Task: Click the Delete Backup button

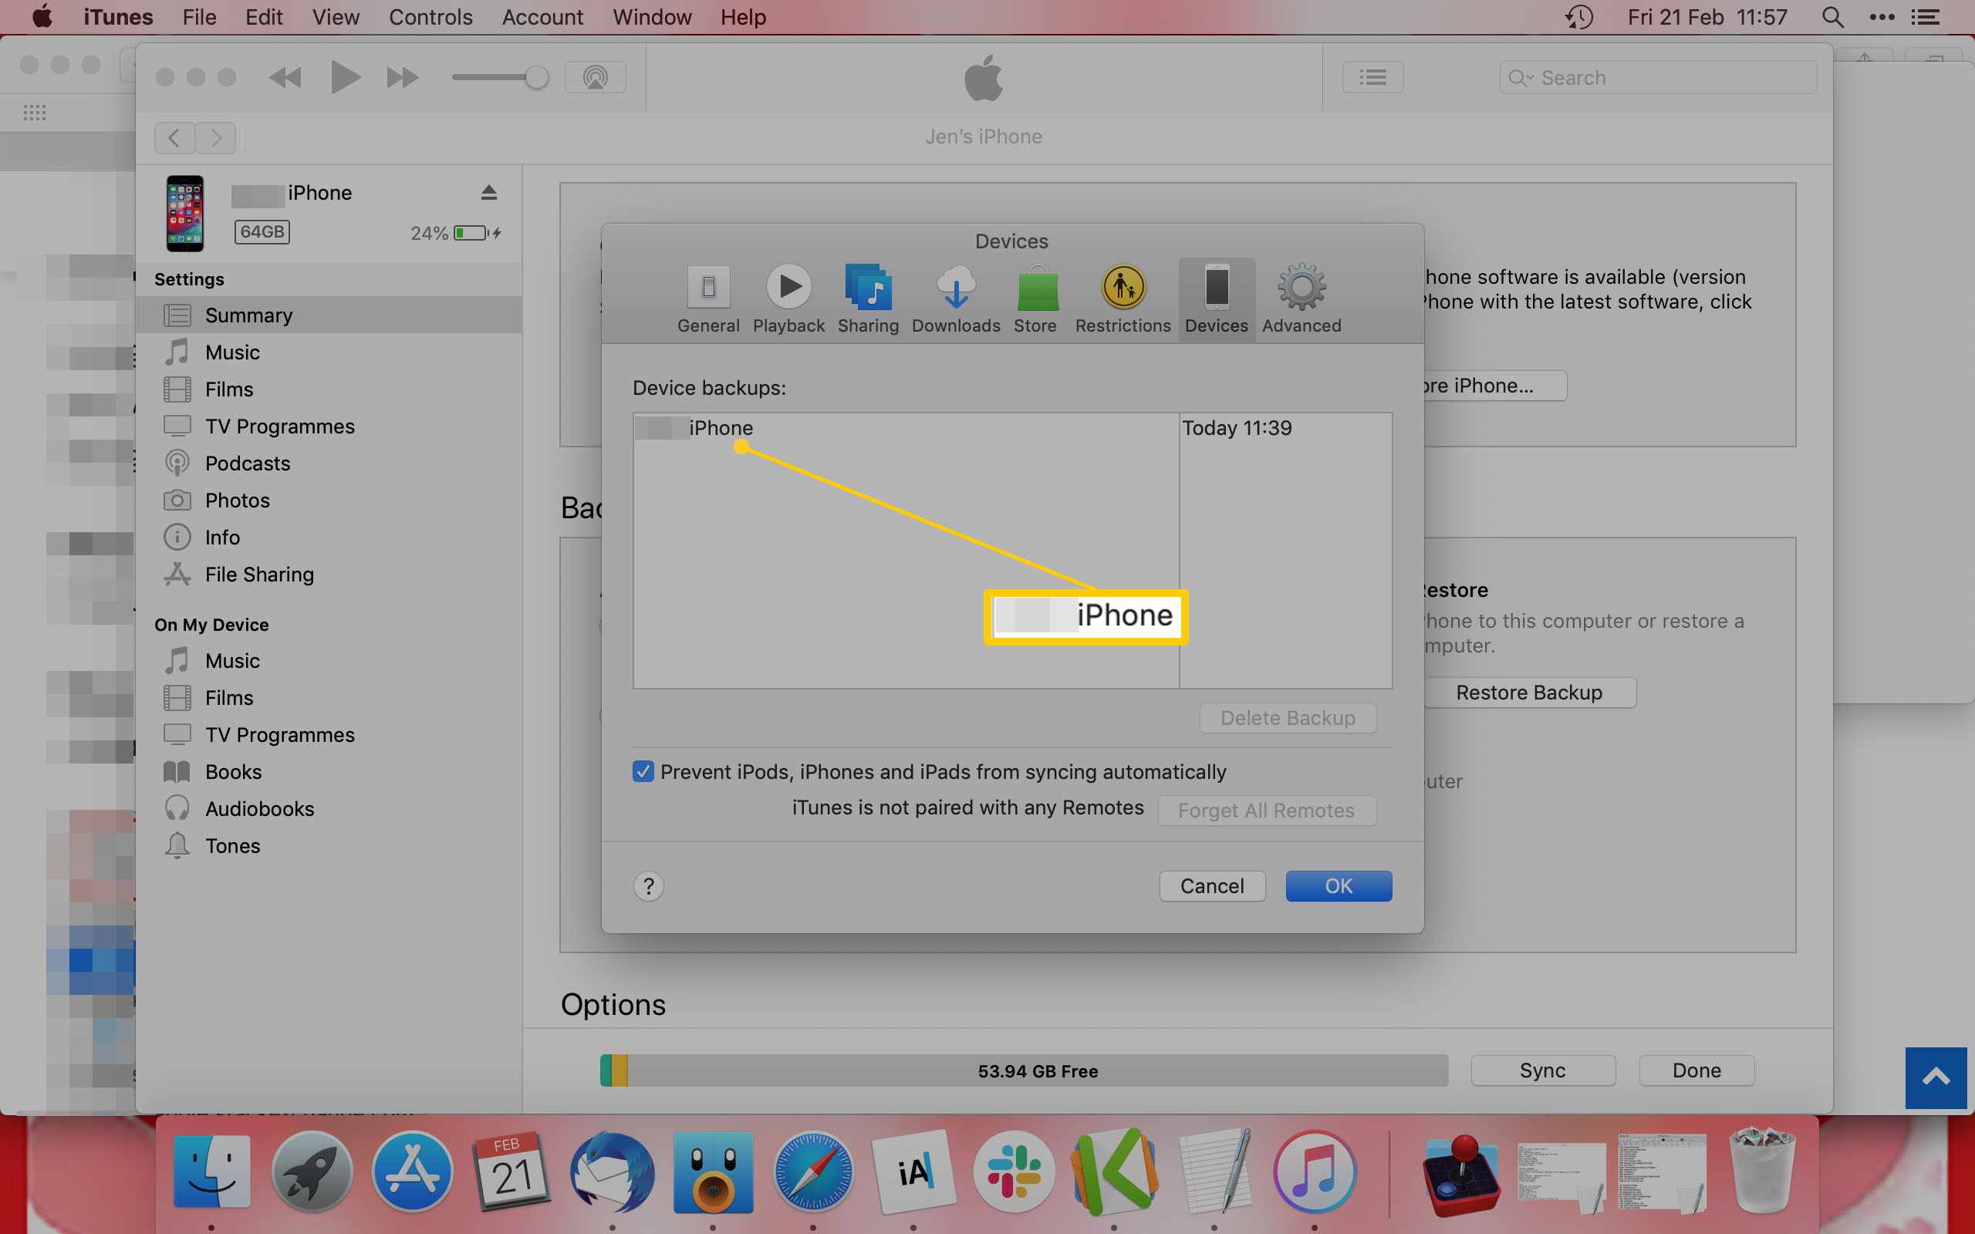Action: [1287, 716]
